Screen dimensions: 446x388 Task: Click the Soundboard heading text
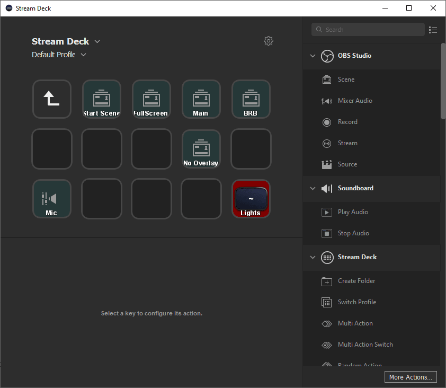(x=355, y=188)
